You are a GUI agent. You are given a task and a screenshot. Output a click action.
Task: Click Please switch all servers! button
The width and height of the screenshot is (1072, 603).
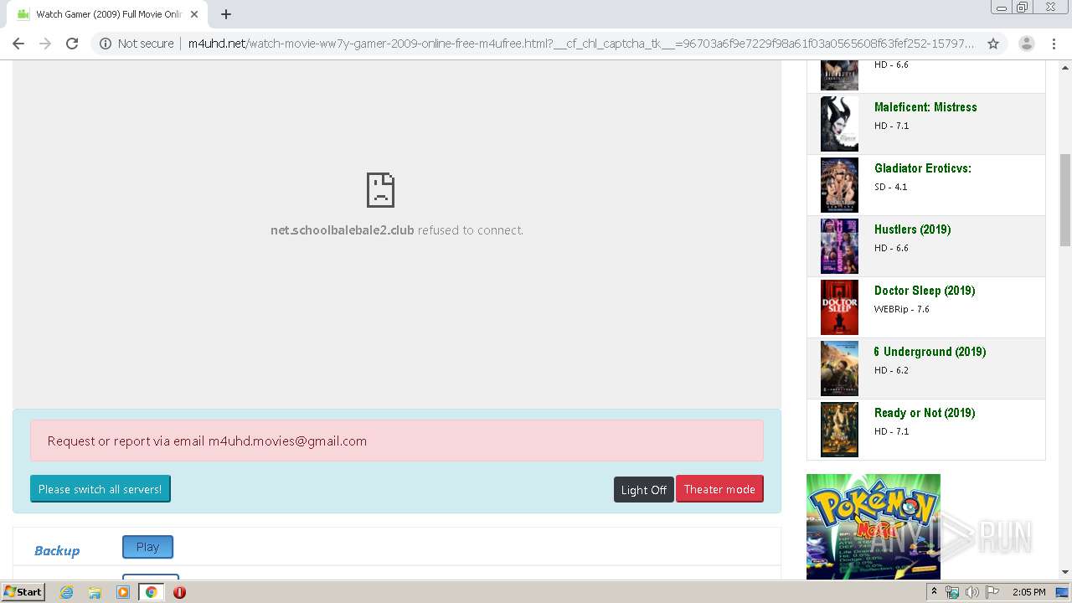point(100,489)
